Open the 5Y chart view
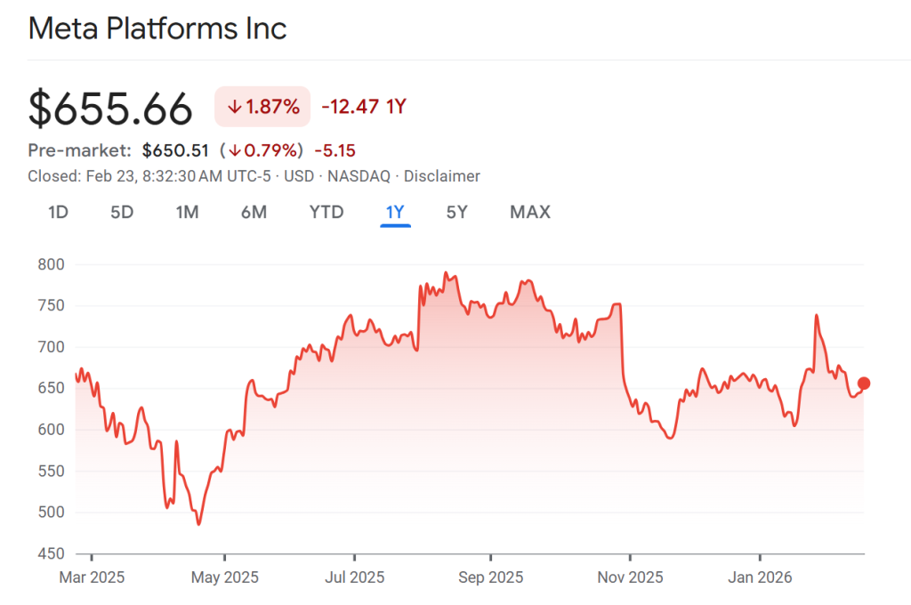Image resolution: width=911 pixels, height=605 pixels. [456, 213]
